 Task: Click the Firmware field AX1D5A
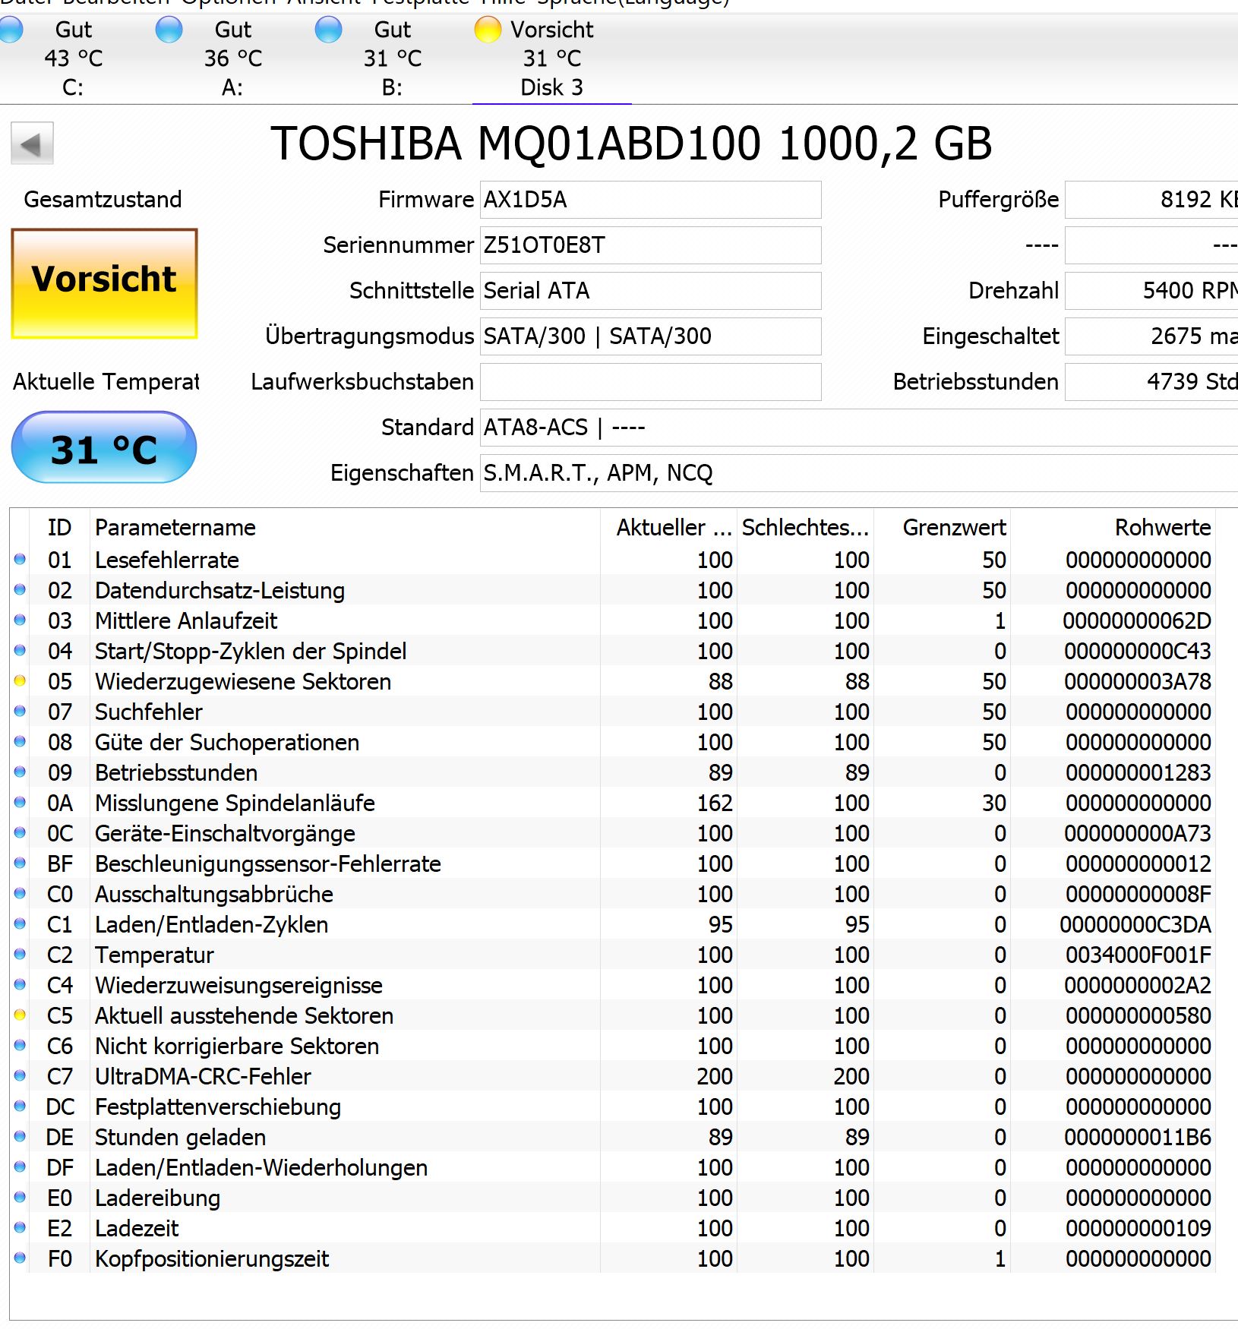(x=650, y=200)
